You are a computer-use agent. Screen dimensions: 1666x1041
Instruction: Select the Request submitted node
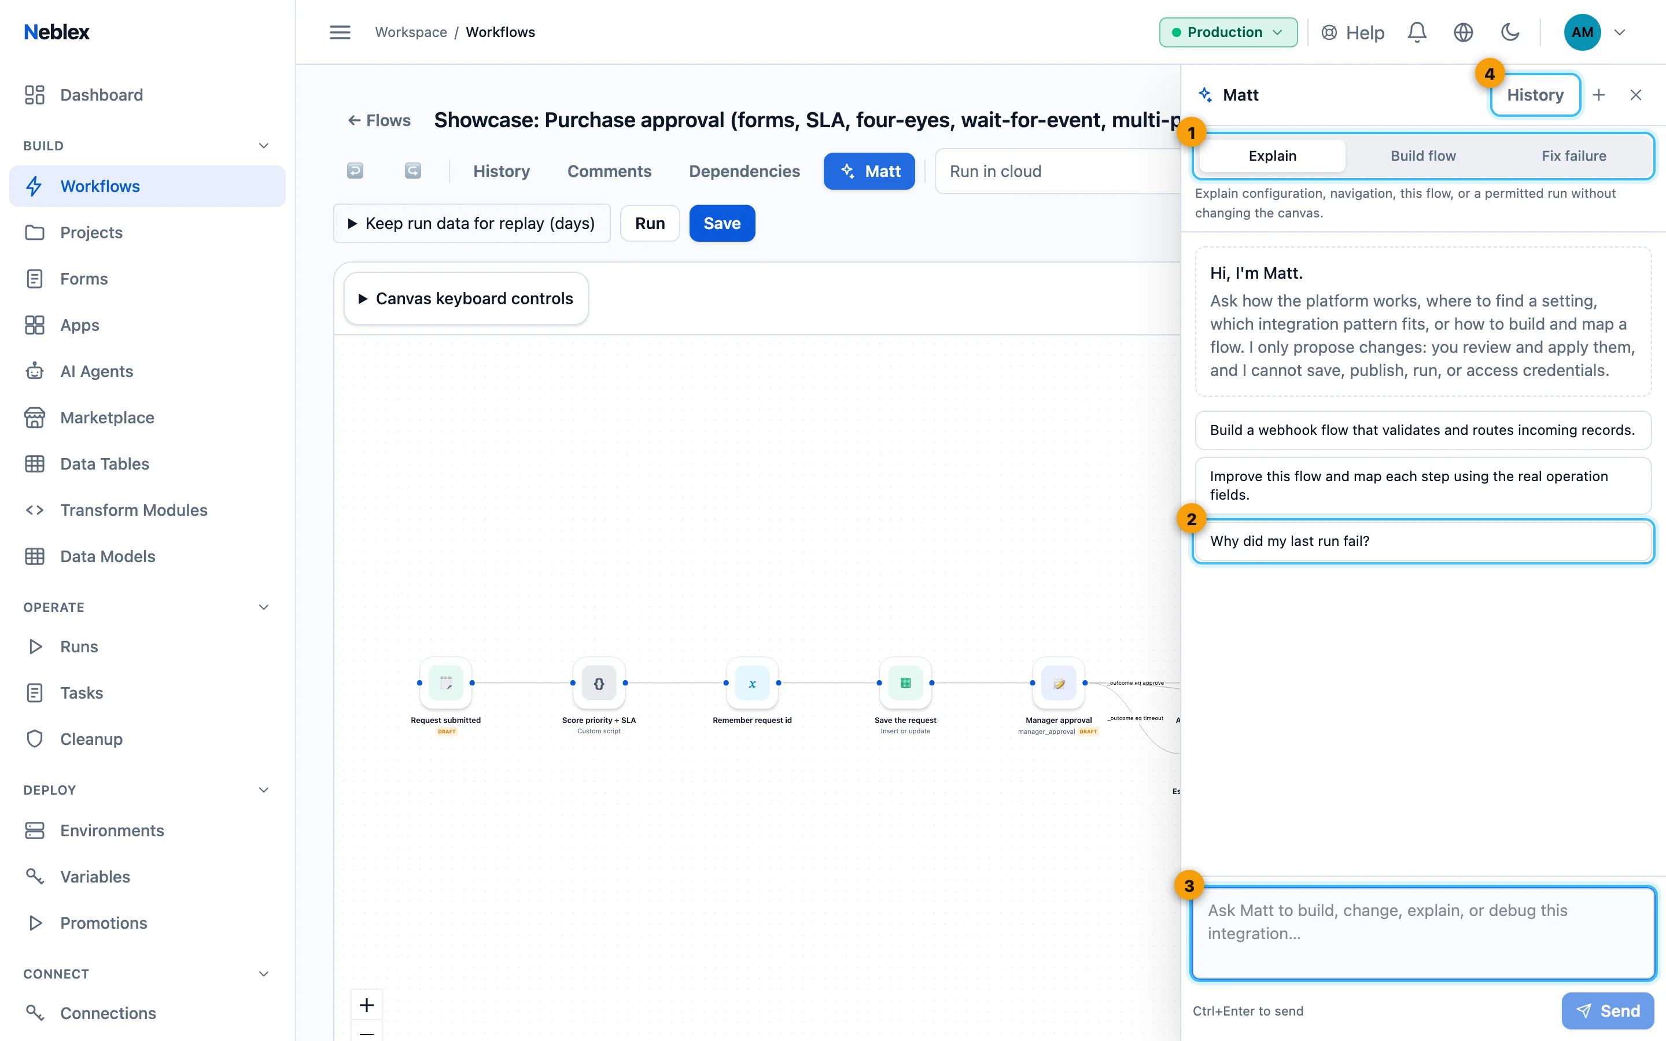pyautogui.click(x=446, y=683)
